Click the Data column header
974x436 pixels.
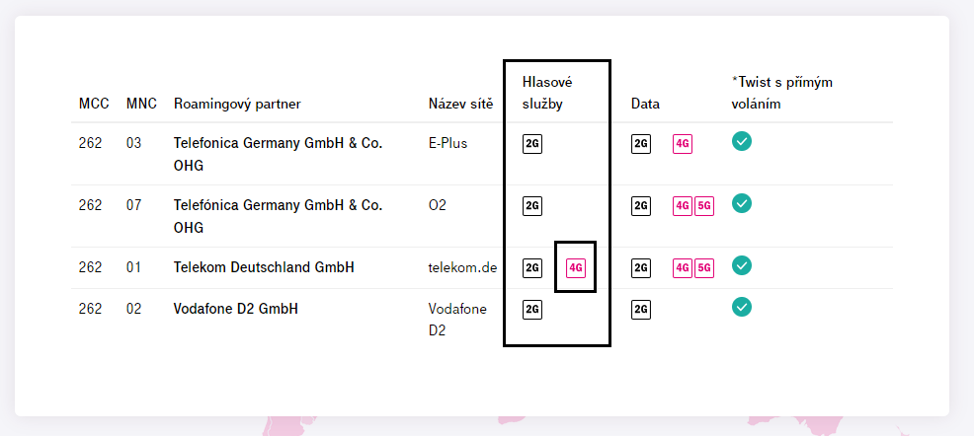[x=645, y=104]
